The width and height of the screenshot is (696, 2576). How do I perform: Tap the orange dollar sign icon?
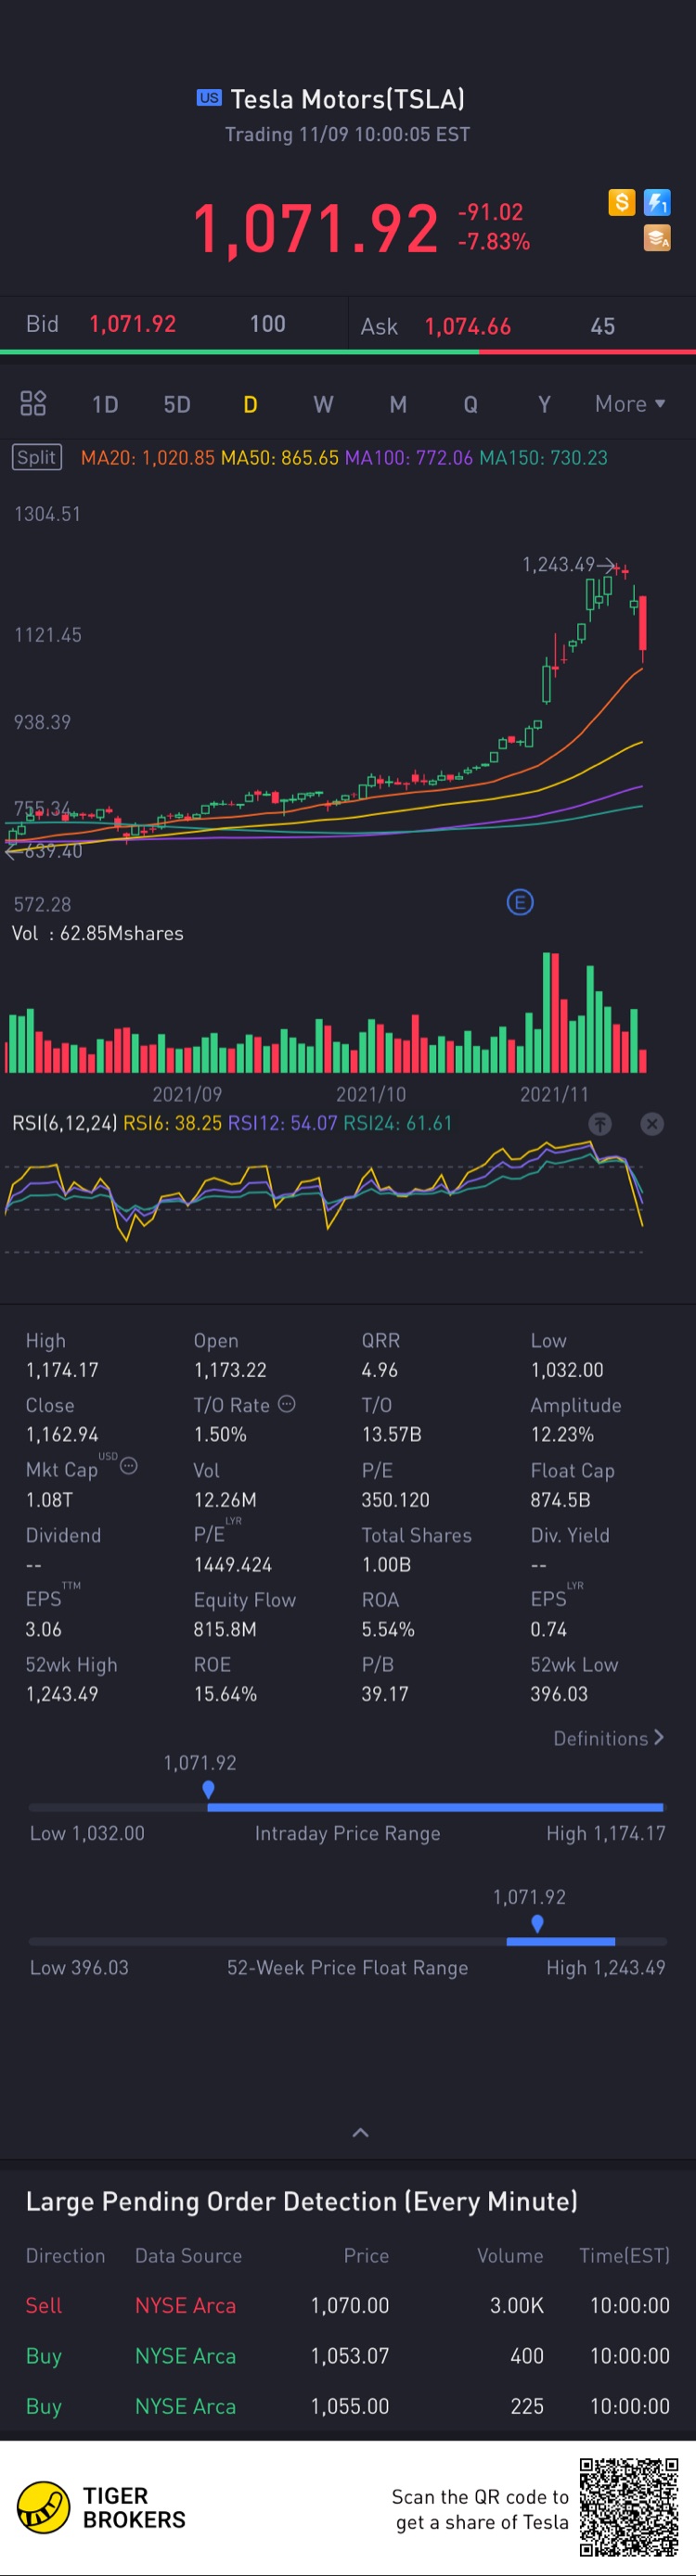pyautogui.click(x=622, y=203)
